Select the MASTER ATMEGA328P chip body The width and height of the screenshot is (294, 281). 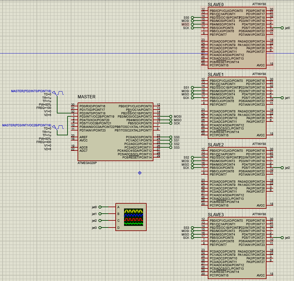(x=115, y=131)
